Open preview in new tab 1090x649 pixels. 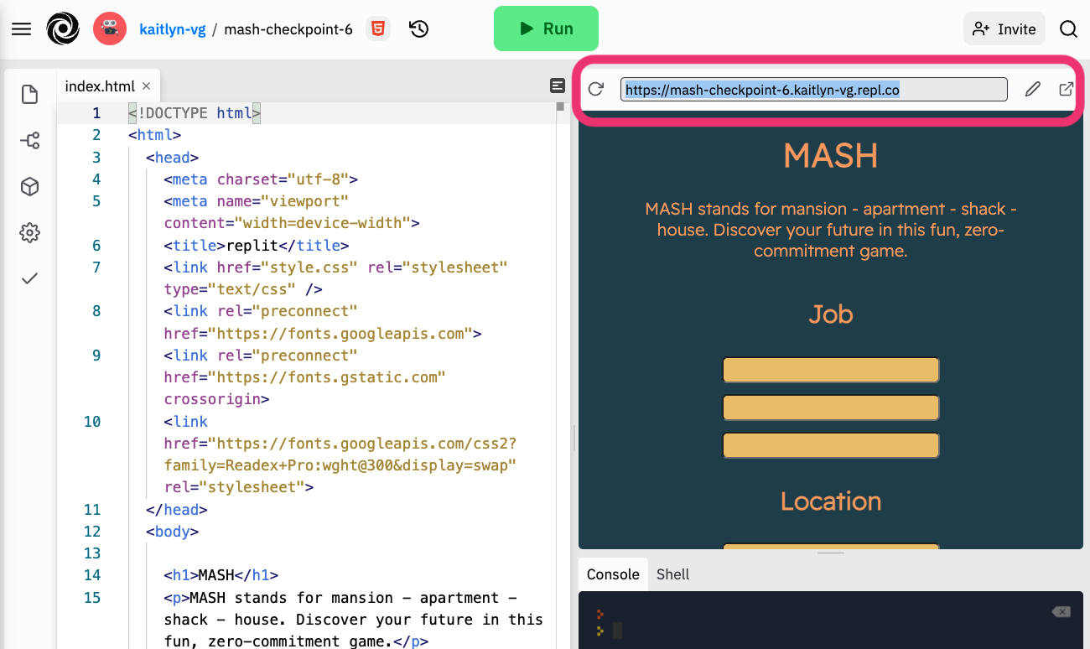click(1067, 89)
